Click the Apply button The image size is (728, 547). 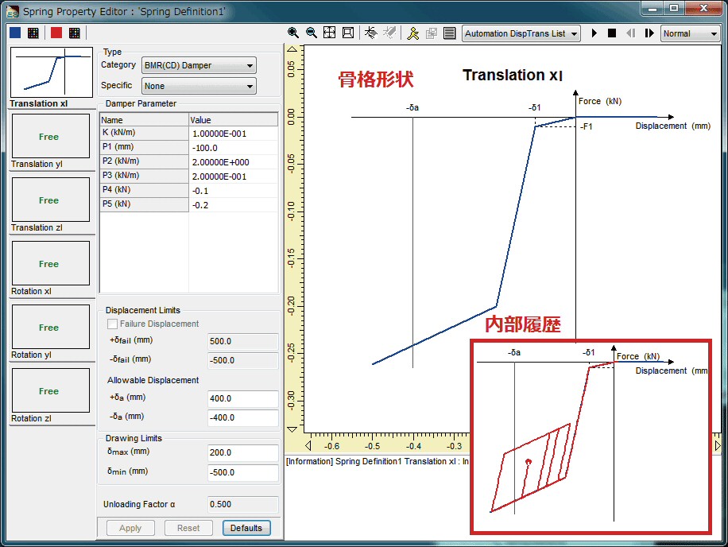[130, 528]
